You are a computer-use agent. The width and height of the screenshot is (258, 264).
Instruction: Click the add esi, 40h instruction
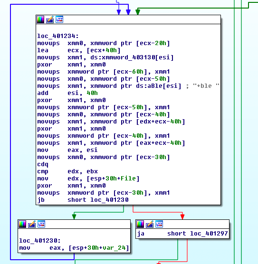click(x=67, y=93)
